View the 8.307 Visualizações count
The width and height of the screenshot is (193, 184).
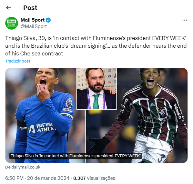pos(94,178)
